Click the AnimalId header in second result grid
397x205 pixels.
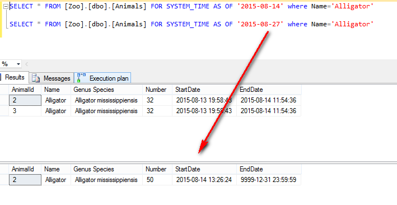click(x=25, y=169)
